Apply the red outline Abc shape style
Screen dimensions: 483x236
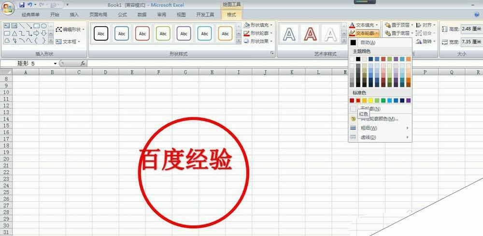pos(142,33)
